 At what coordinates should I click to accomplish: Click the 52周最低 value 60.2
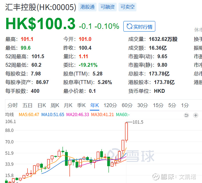[36, 65]
